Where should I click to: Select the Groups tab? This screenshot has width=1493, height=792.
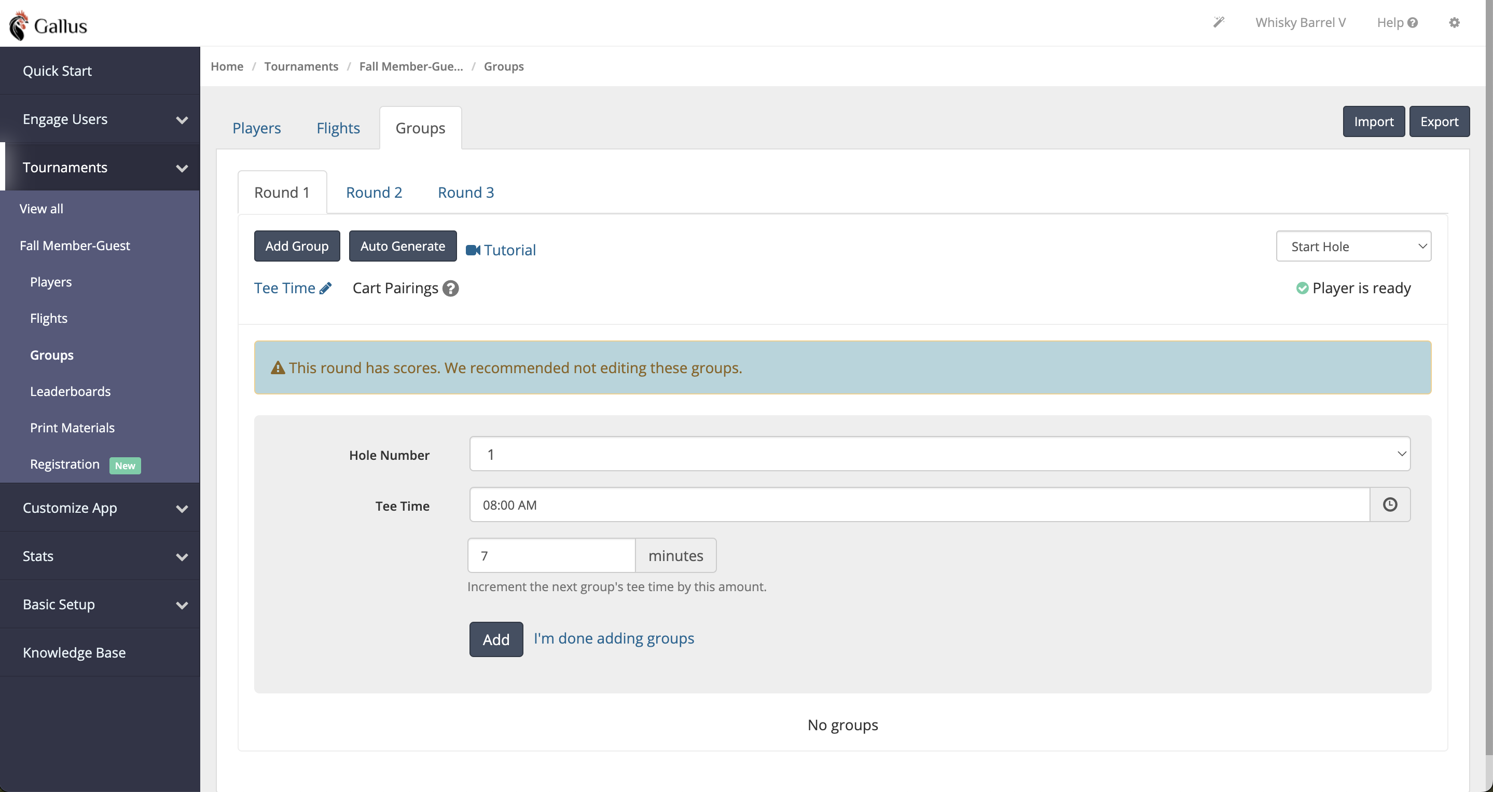(x=420, y=128)
